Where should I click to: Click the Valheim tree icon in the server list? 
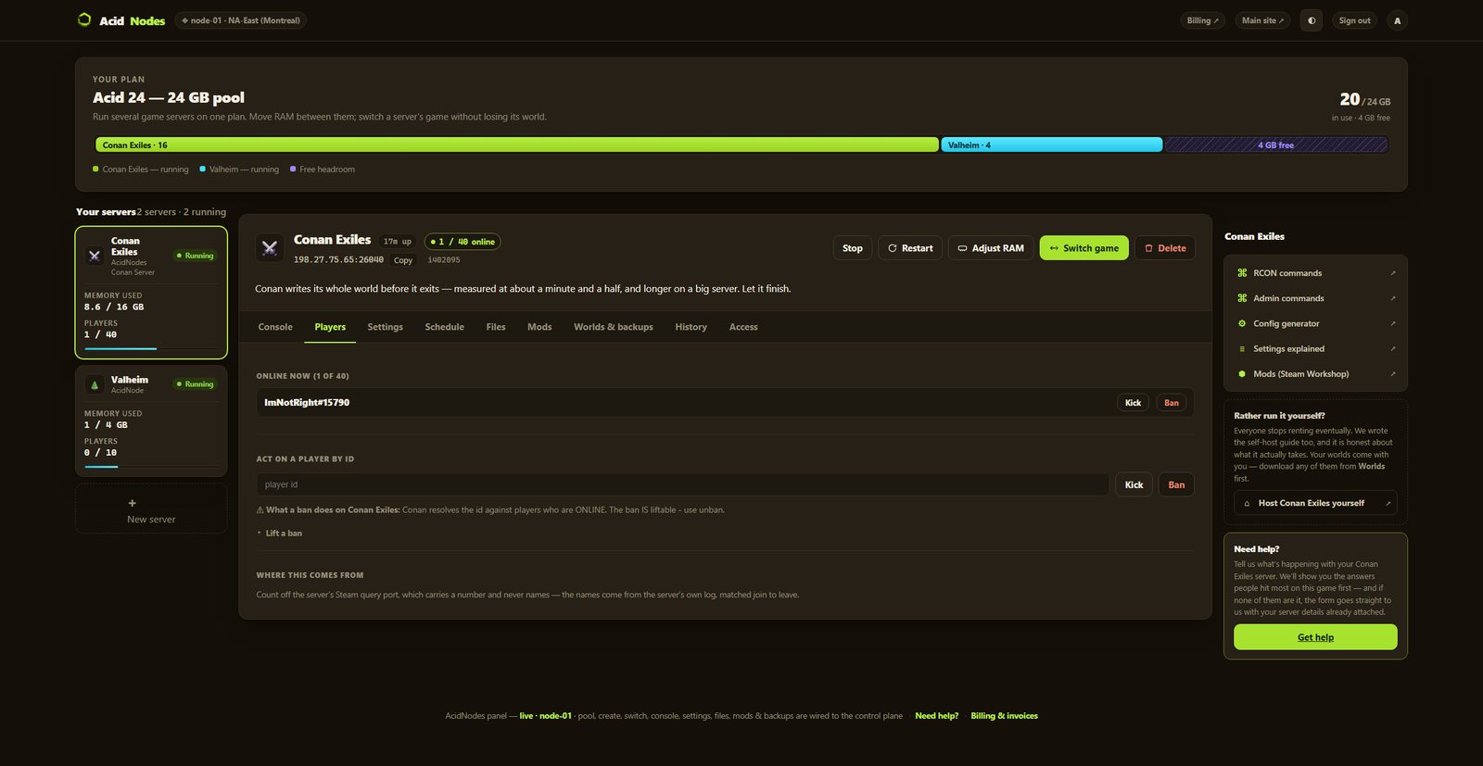[x=95, y=384]
